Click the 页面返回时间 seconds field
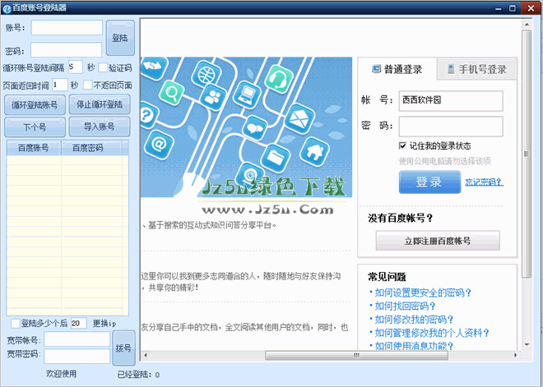The image size is (543, 387). [60, 85]
